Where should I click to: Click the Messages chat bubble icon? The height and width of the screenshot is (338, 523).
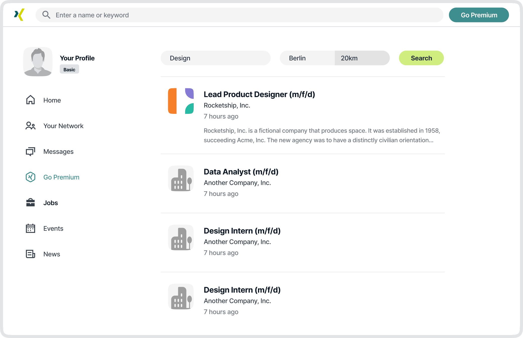pyautogui.click(x=31, y=151)
